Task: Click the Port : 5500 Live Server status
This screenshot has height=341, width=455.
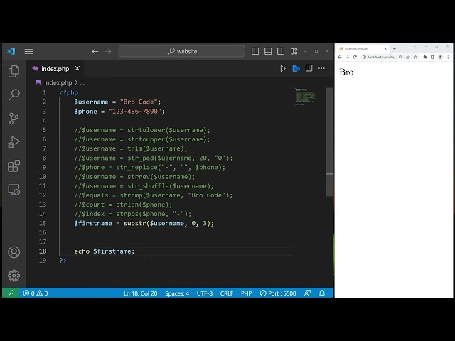Action: pyautogui.click(x=278, y=293)
